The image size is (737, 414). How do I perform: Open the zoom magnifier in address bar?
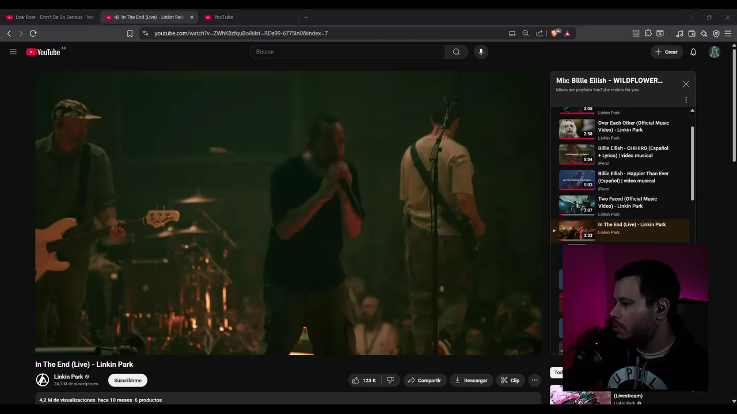click(x=526, y=33)
